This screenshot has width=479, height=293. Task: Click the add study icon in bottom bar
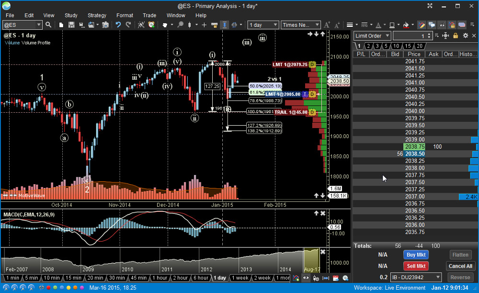tap(296, 278)
